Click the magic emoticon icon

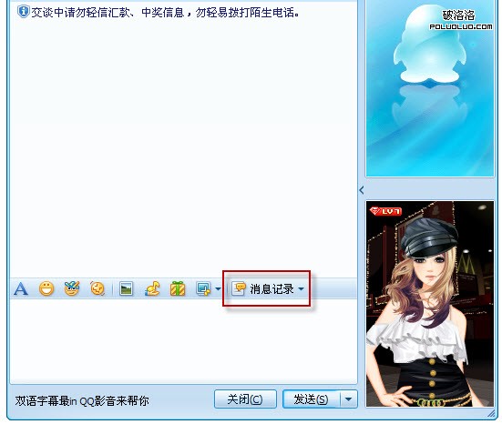pyautogui.click(x=72, y=288)
